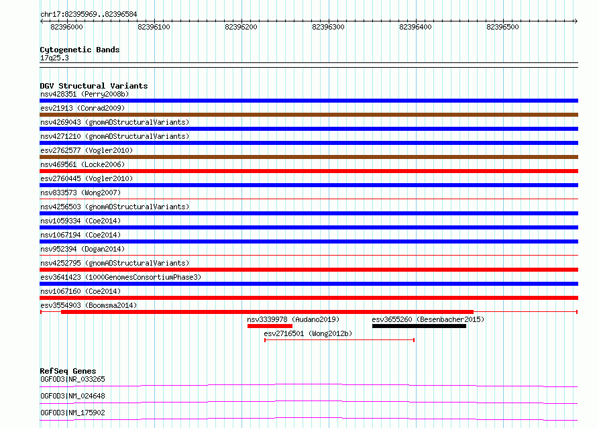597x428 pixels.
Task: Open nsv4269043 (gnomADStructuralVariants) label
Action: [x=115, y=122]
